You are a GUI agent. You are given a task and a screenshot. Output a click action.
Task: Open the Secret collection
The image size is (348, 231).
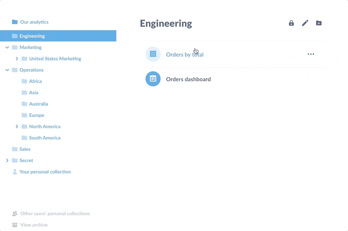coord(26,160)
